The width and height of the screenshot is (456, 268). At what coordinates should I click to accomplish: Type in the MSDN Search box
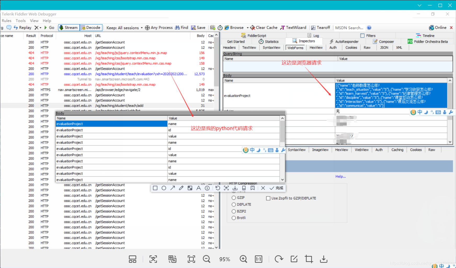click(349, 28)
